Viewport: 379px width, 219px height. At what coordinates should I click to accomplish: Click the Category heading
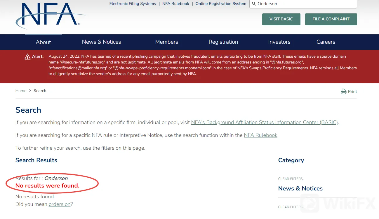click(291, 160)
